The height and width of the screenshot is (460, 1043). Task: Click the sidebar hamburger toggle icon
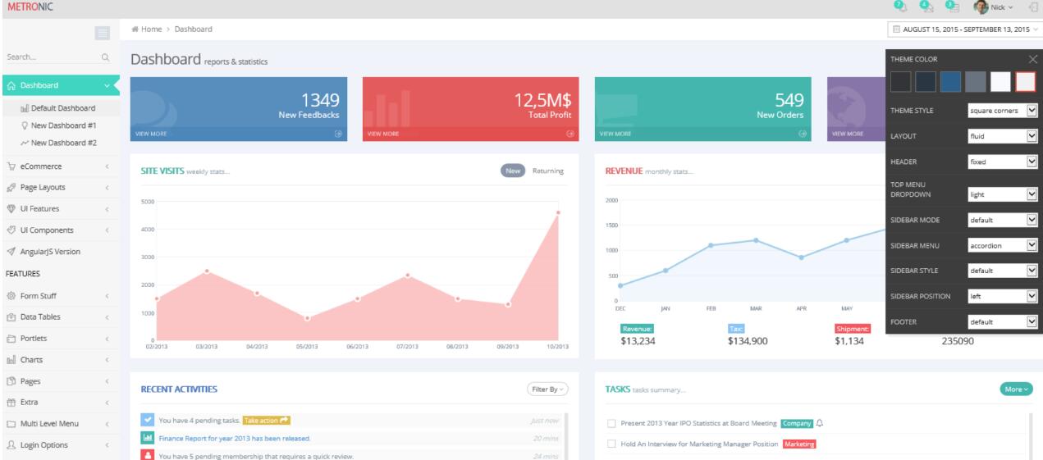(103, 33)
